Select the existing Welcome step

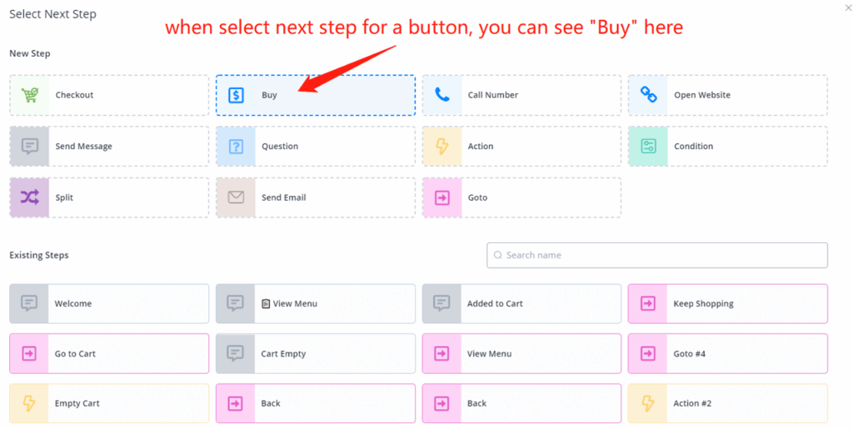click(109, 304)
